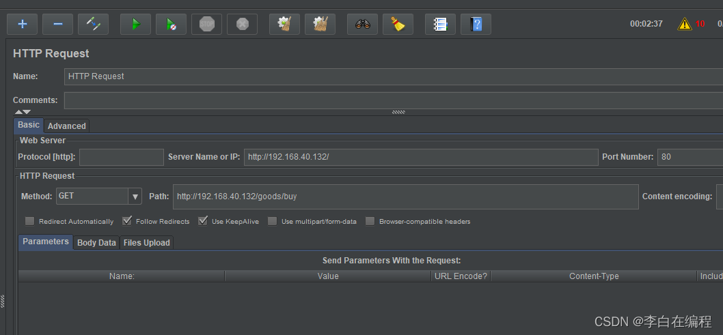Viewport: 723px width, 335px height.
Task: Click the Stop sign toolbar icon
Action: 206,24
